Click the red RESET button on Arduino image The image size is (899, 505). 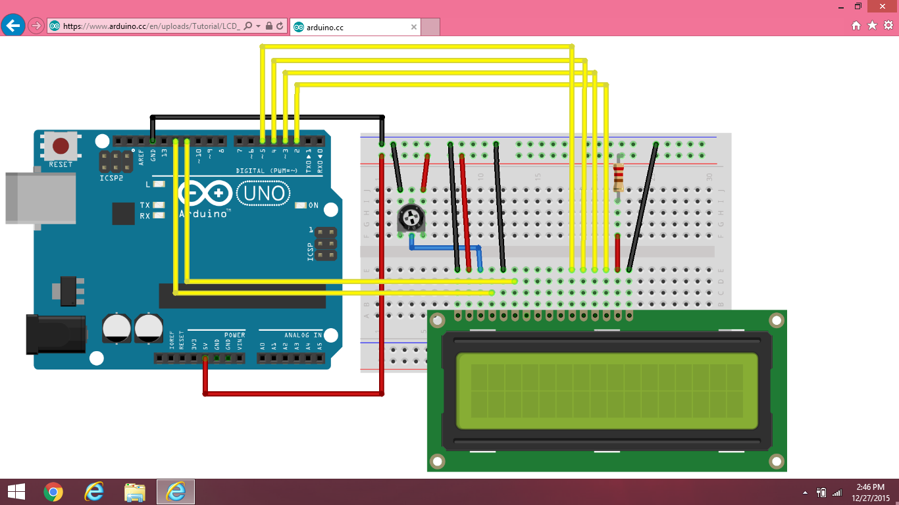[61, 145]
